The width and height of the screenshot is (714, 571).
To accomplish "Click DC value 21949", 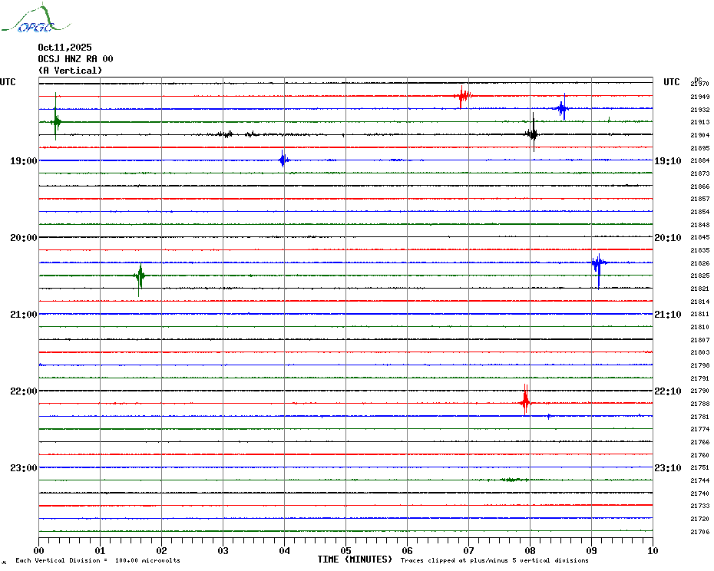I will 700,97.
